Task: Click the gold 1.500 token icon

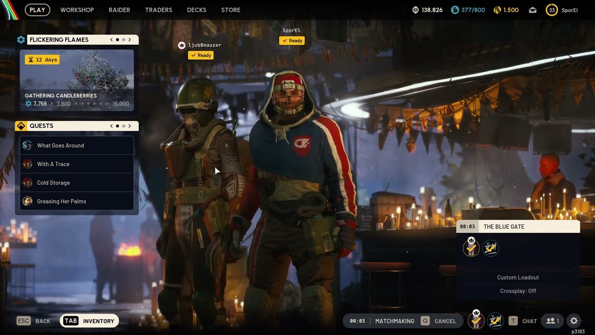Action: pos(496,10)
